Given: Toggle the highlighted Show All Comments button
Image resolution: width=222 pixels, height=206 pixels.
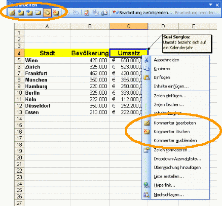Looking at the screenshot, I should pos(47,13).
